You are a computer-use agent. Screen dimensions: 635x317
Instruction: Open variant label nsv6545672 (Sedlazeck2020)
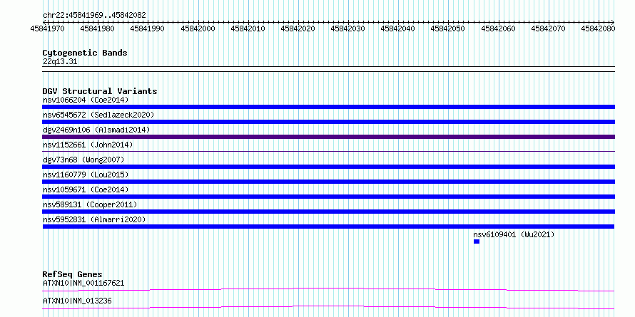(x=98, y=115)
